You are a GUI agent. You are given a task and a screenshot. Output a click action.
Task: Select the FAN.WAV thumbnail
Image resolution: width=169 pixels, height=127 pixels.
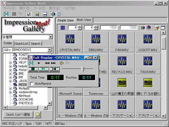(x=122, y=42)
